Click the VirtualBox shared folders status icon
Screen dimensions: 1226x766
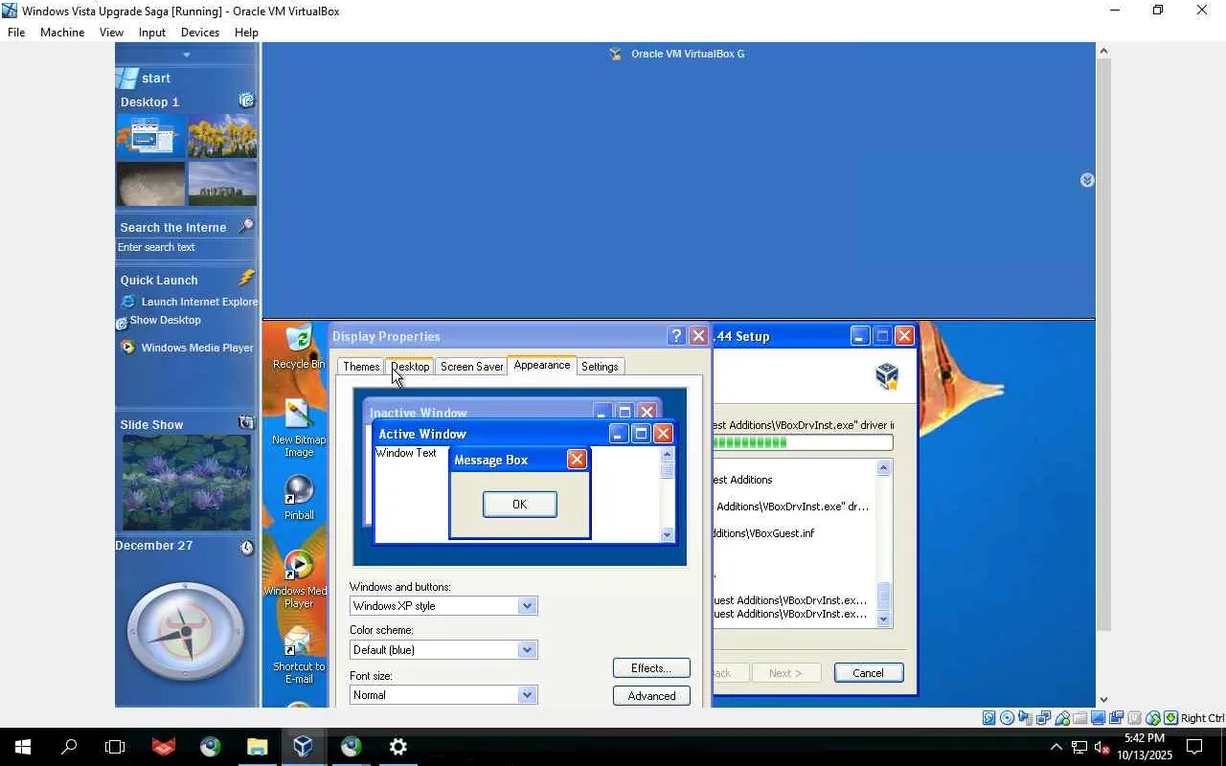point(1080,718)
